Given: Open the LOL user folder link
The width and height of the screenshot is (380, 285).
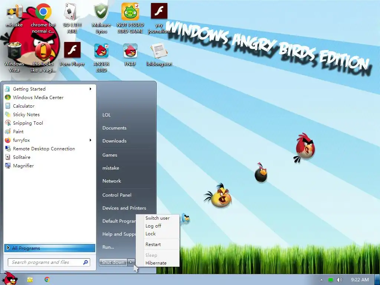Looking at the screenshot, I should [107, 115].
